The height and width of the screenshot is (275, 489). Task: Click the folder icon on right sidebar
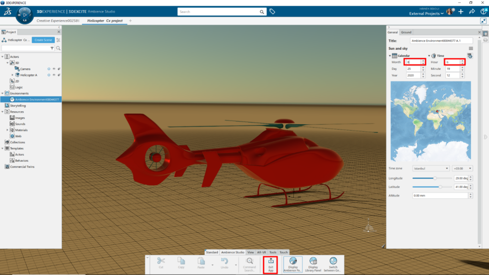(x=485, y=40)
